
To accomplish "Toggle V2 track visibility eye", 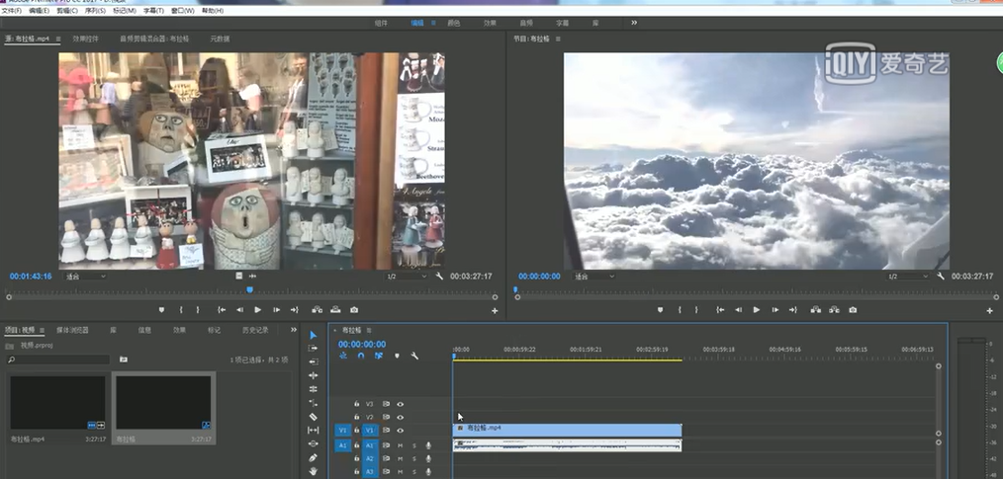I will pyautogui.click(x=401, y=417).
